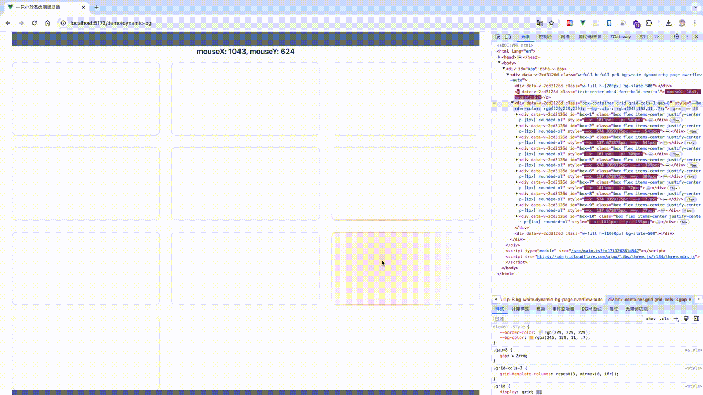The image size is (703, 395).
Task: Toggle the .cls class editor
Action: (x=665, y=319)
